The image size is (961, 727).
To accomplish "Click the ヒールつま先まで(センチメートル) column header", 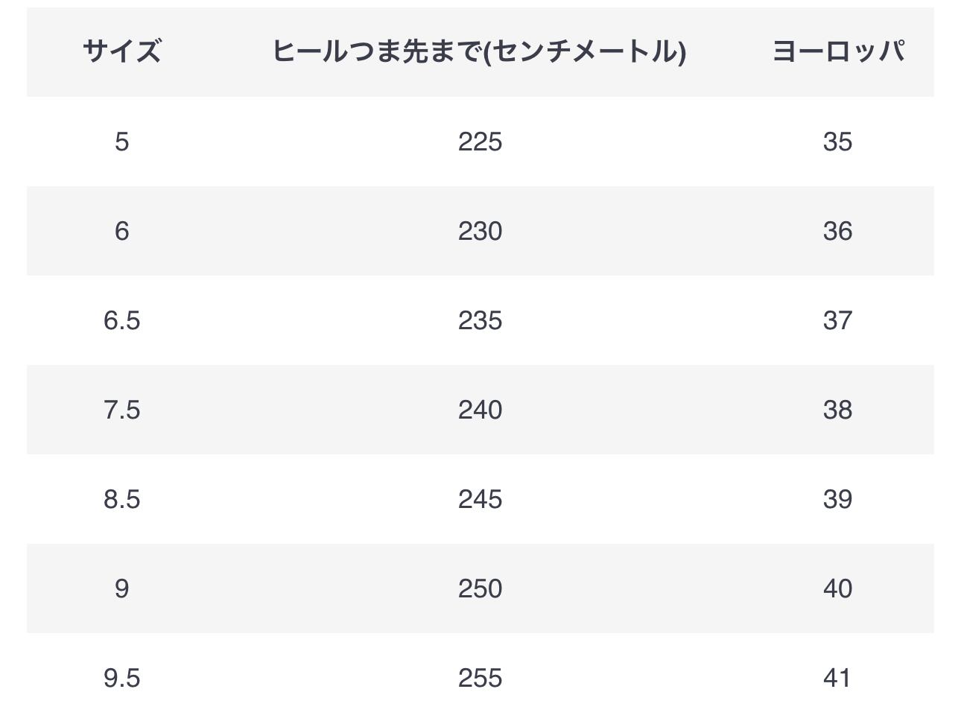I will click(479, 51).
